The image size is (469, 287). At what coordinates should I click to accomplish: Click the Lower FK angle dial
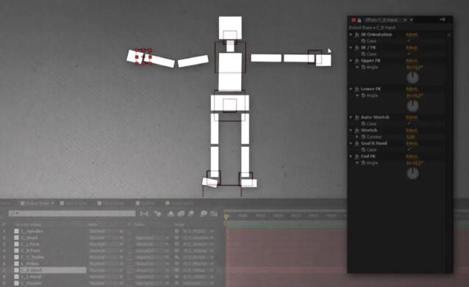[413, 106]
